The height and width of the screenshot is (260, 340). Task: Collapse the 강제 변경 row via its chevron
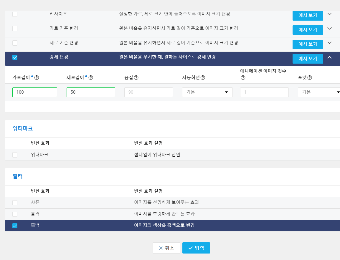coord(329,58)
